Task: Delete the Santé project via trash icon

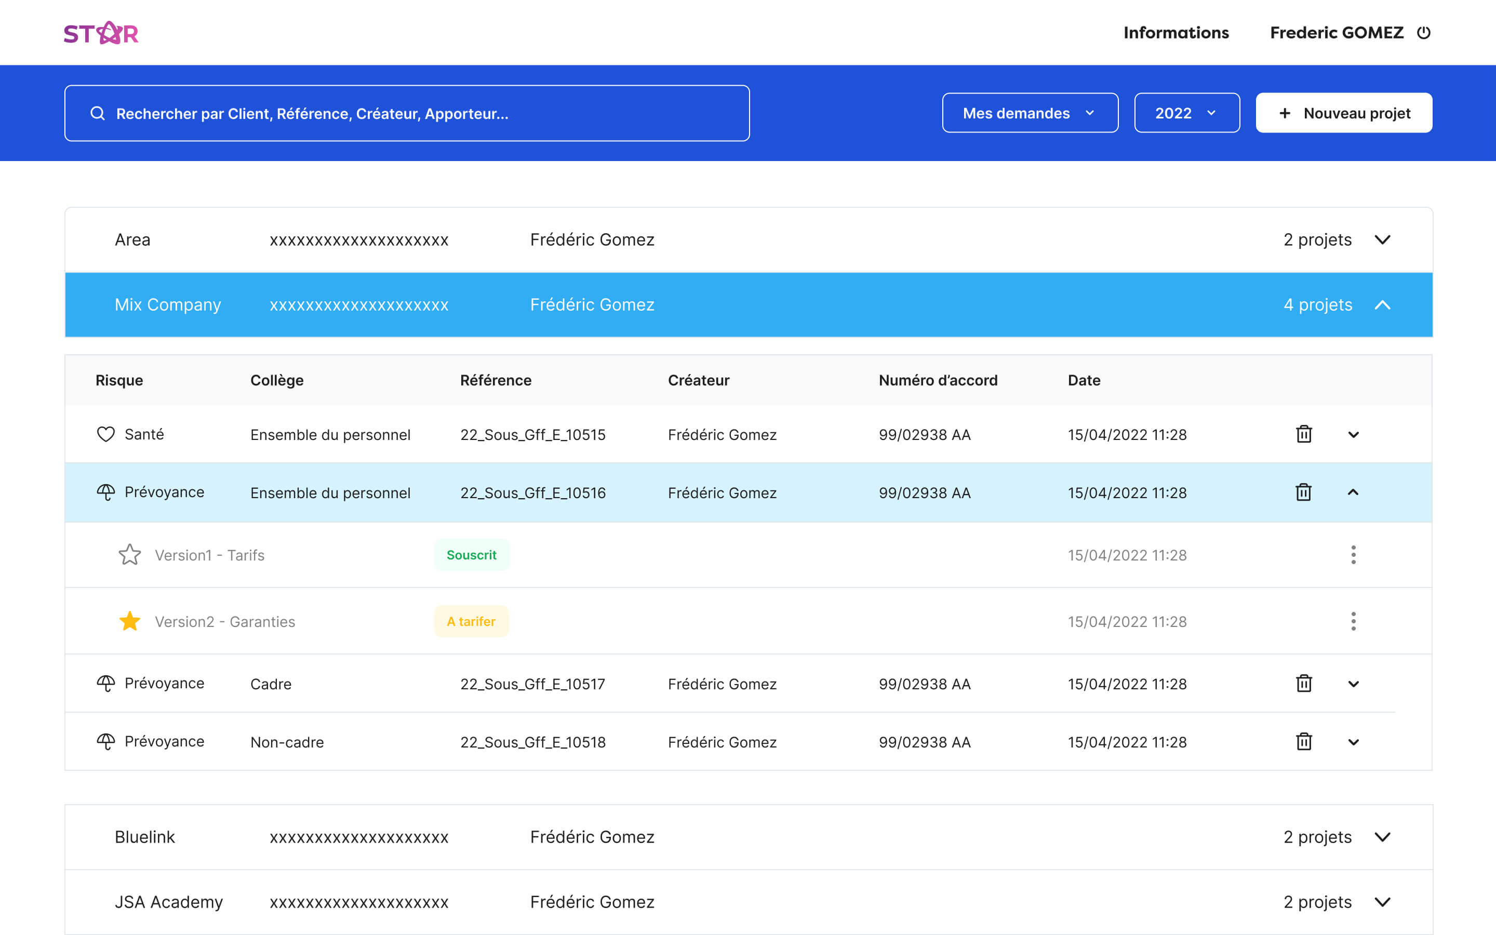Action: click(x=1304, y=434)
